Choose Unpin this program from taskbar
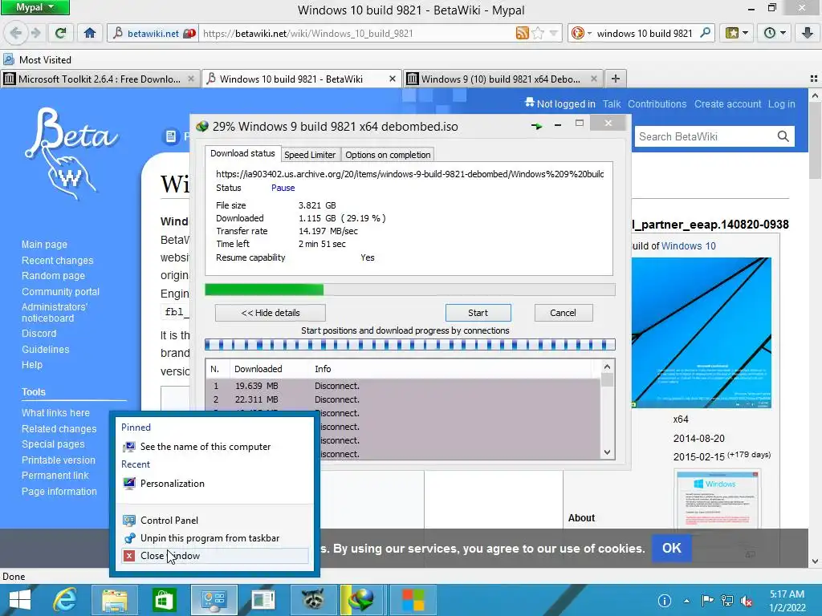Image resolution: width=822 pixels, height=616 pixels. 215,538
